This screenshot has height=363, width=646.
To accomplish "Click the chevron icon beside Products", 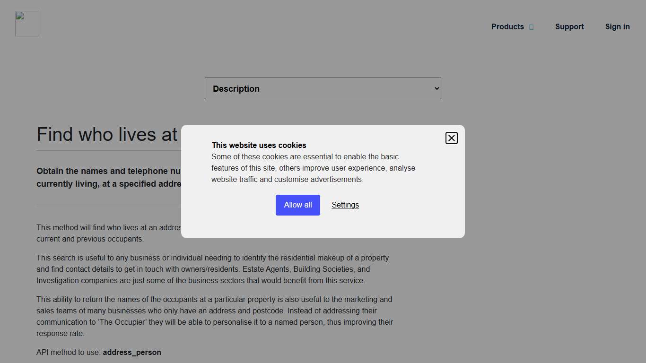I will point(532,27).
